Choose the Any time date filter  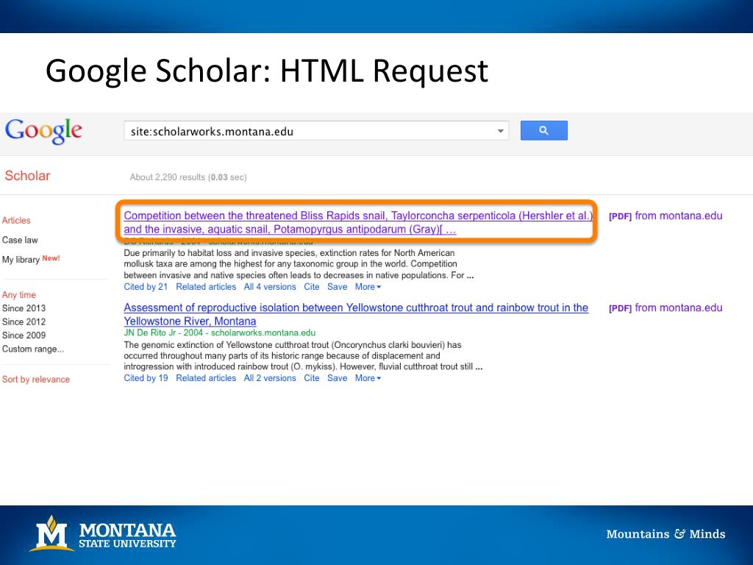tap(18, 294)
